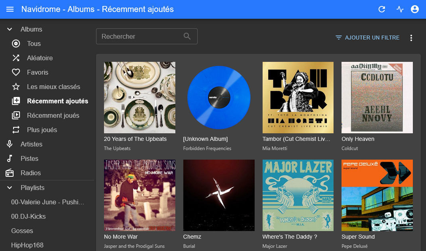Open the Radios section
Viewport: 426px width, 251px height.
[x=31, y=173]
